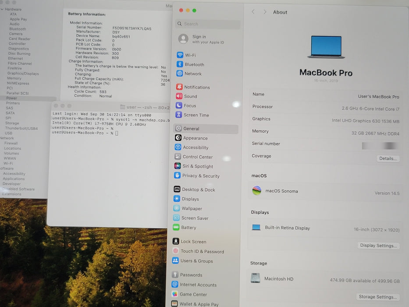Open Battery settings icon
The image size is (409, 307).
176,227
